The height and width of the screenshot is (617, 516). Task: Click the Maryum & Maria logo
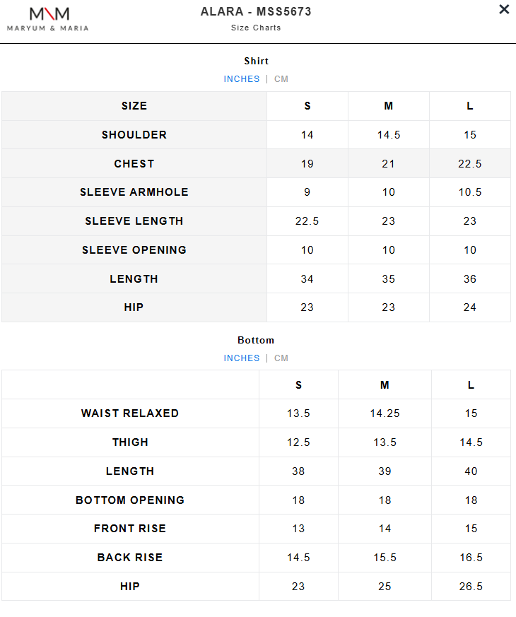point(48,19)
